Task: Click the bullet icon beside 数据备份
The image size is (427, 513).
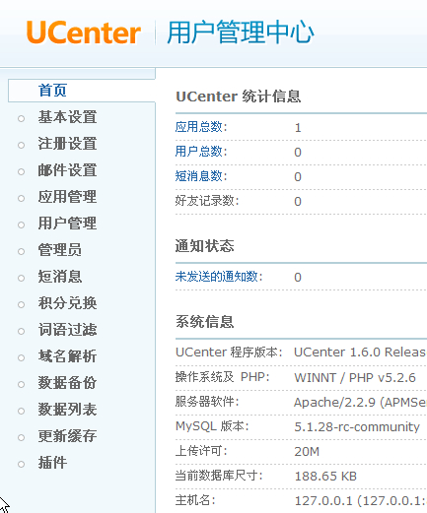Action: (x=21, y=384)
